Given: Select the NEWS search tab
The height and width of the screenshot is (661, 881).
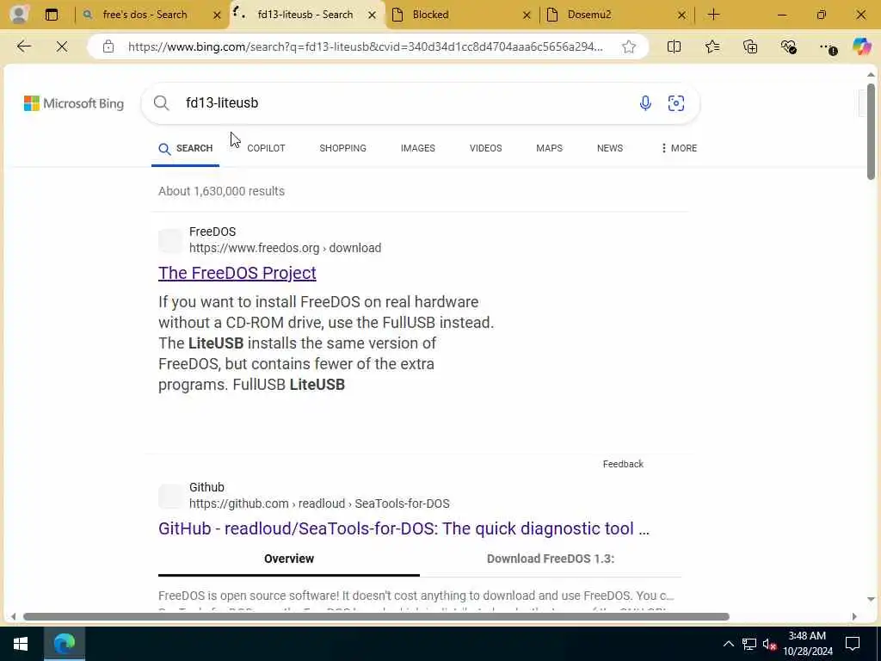Looking at the screenshot, I should coord(610,148).
